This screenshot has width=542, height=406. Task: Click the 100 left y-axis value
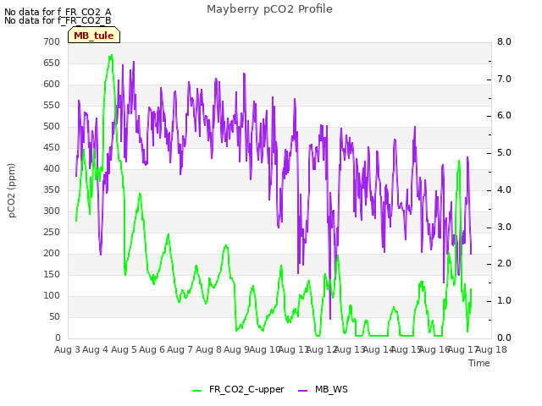point(52,295)
